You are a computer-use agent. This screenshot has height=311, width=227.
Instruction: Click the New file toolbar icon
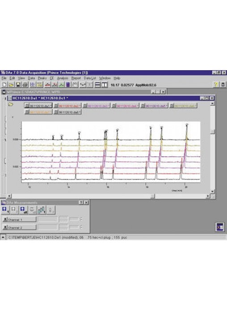4,85
